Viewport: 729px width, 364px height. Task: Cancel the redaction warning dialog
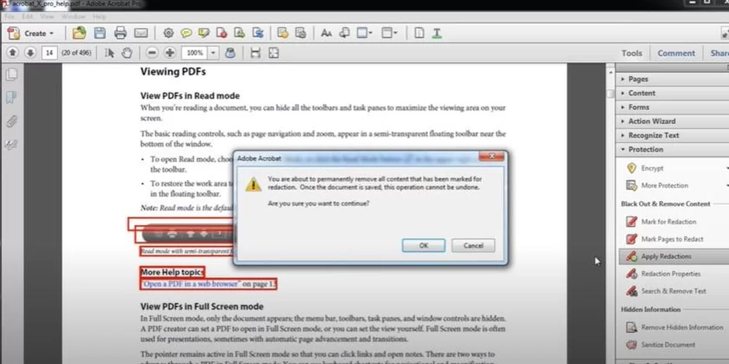[x=473, y=245]
